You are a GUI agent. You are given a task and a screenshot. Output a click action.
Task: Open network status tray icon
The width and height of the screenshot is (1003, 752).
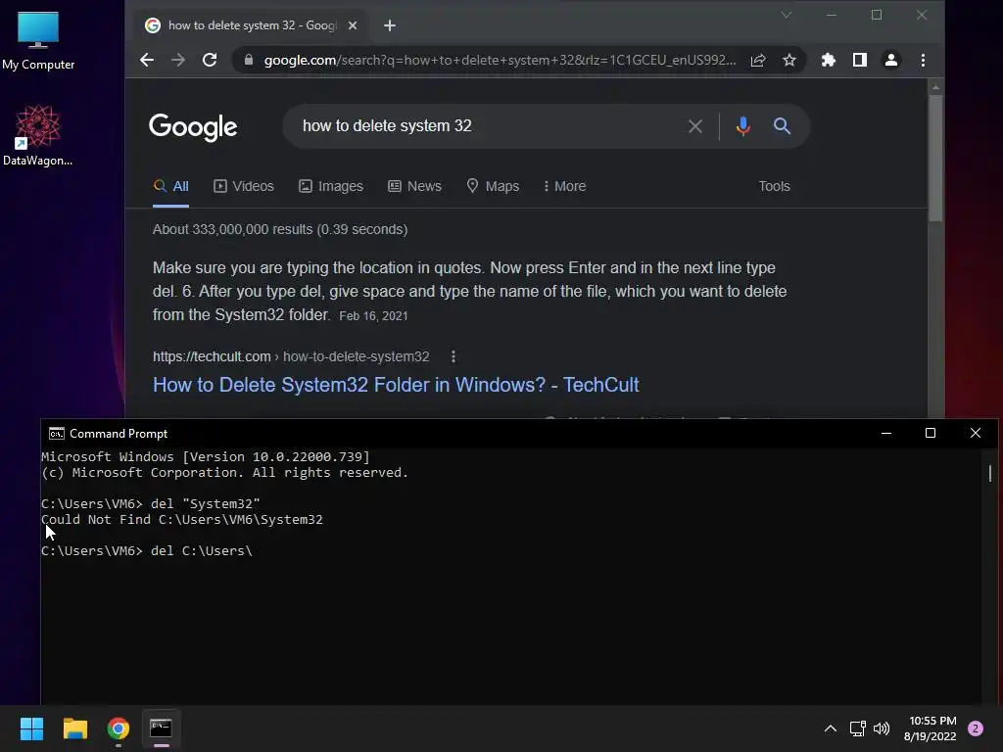pyautogui.click(x=857, y=728)
